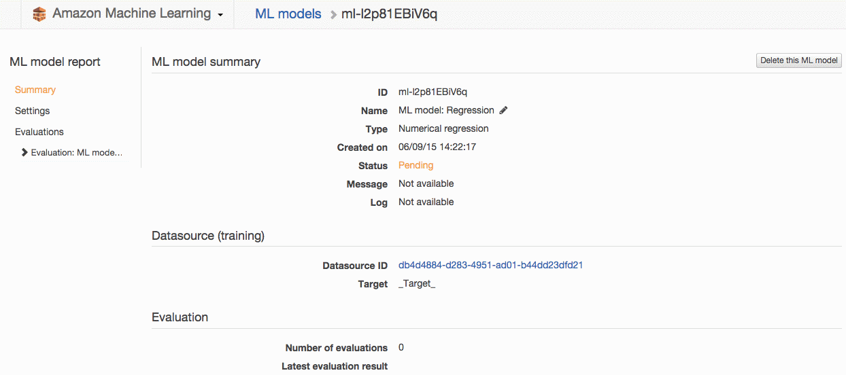Image resolution: width=846 pixels, height=375 pixels.
Task: Click the Amazon Machine Learning cube logo
Action: click(39, 14)
